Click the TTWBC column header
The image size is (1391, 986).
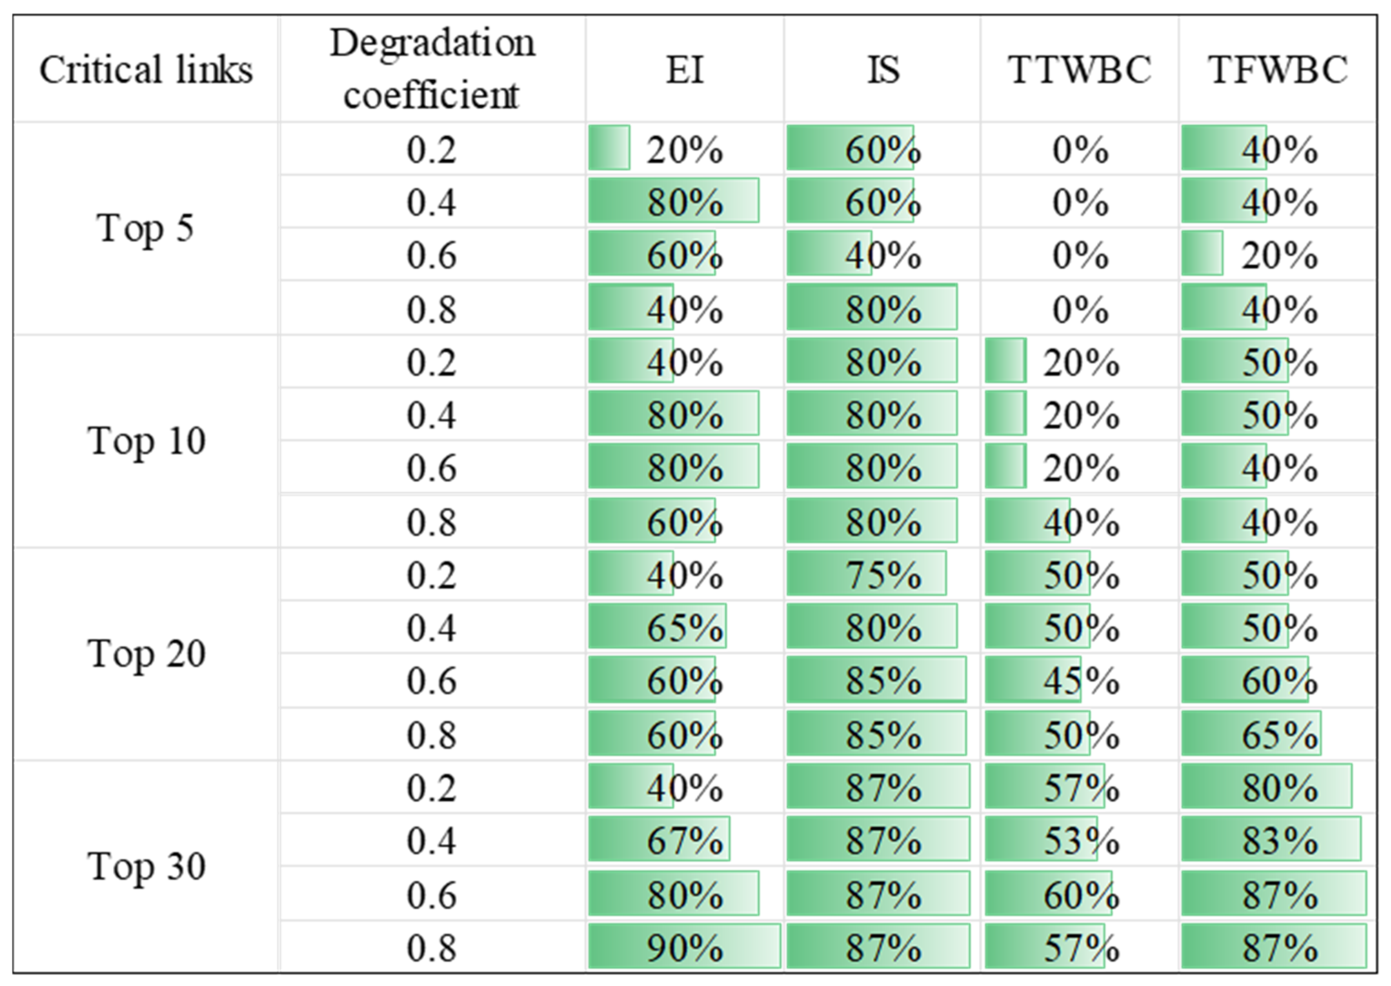click(x=1080, y=69)
